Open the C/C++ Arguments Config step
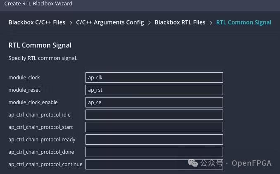 click(x=110, y=22)
